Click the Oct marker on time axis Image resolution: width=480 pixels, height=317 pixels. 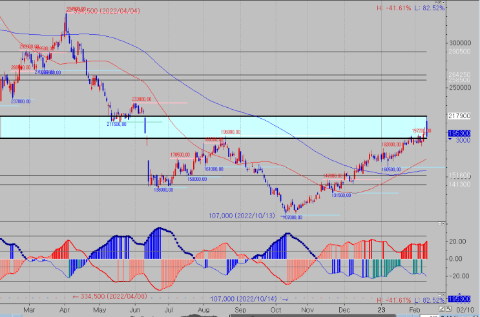coord(276,310)
